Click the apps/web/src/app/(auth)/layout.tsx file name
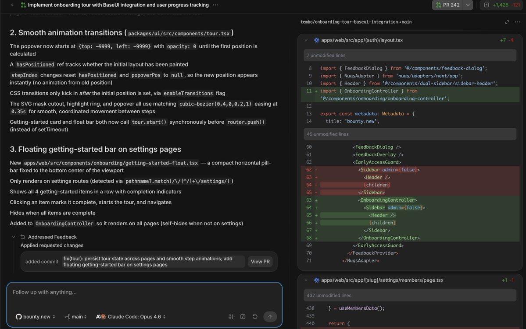 click(x=362, y=40)
